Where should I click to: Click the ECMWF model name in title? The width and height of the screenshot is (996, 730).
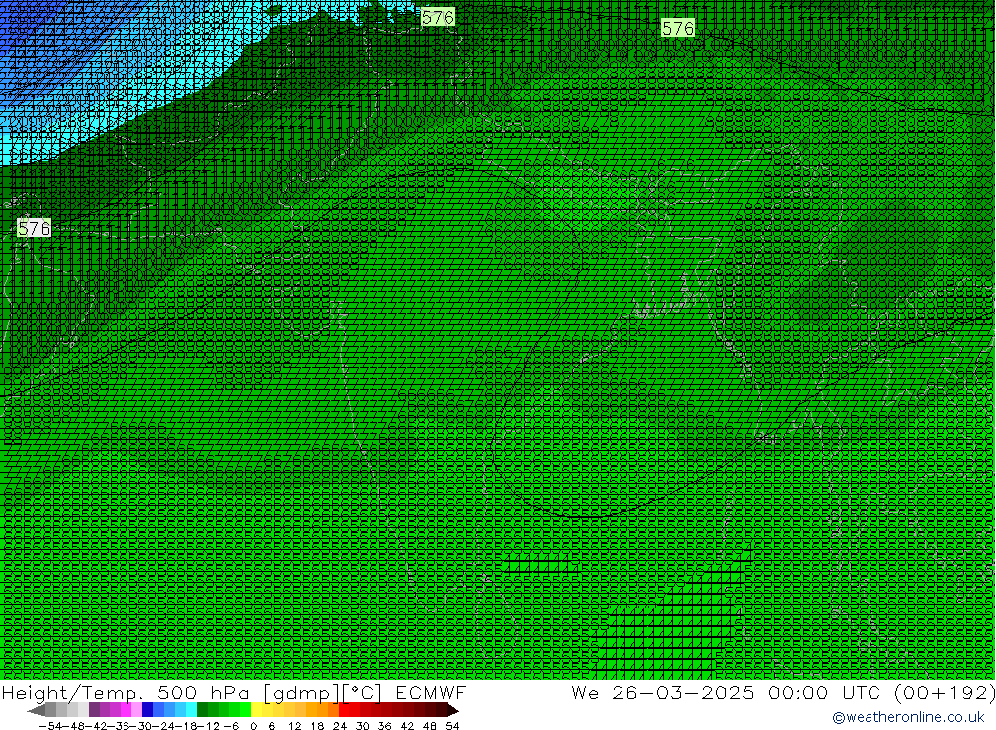pyautogui.click(x=430, y=692)
